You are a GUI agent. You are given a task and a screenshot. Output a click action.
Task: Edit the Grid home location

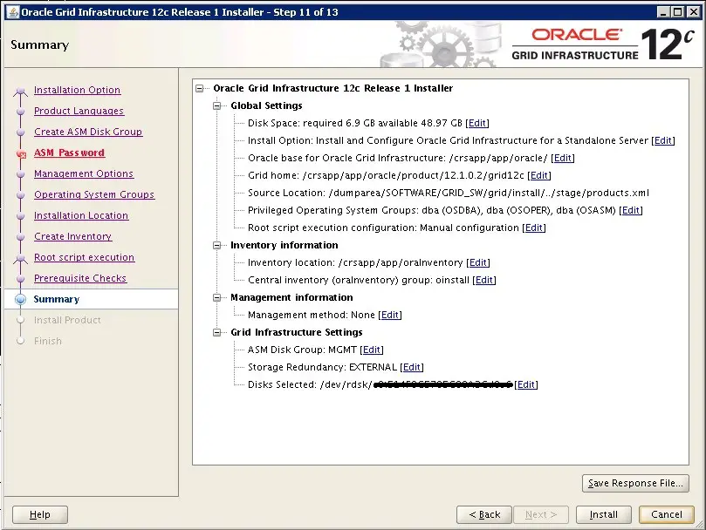coord(539,175)
